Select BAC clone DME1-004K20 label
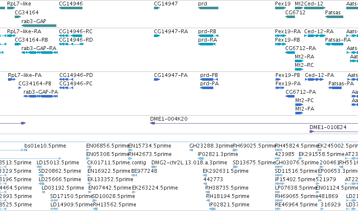This screenshot has height=211, width=358. [x=169, y=119]
